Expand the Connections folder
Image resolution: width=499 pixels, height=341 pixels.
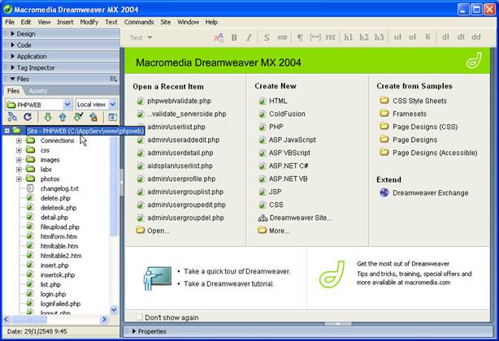click(x=19, y=140)
